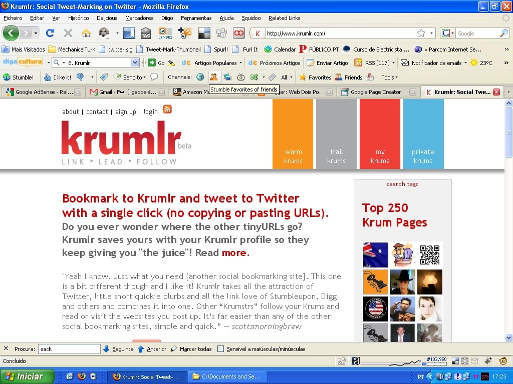Click the search tags link
This screenshot has height=384, width=513.
click(x=402, y=184)
